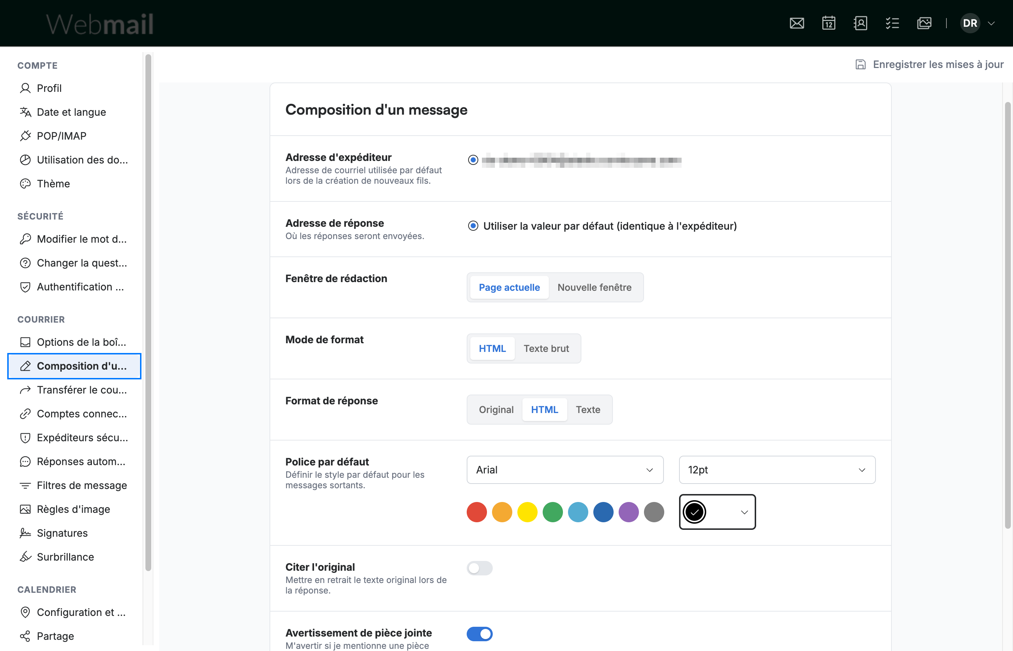Viewport: 1013px width, 651px height.
Task: Click the forward arrow icon for Transférer le courrier
Action: [x=25, y=390]
